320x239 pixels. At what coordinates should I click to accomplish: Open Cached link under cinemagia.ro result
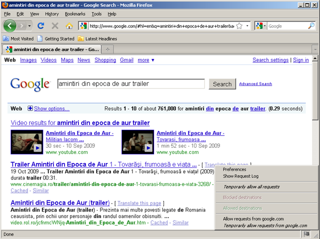click(x=19, y=190)
